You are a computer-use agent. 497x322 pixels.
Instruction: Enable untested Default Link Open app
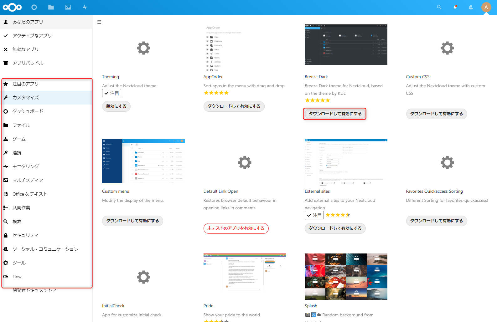pyautogui.click(x=236, y=228)
